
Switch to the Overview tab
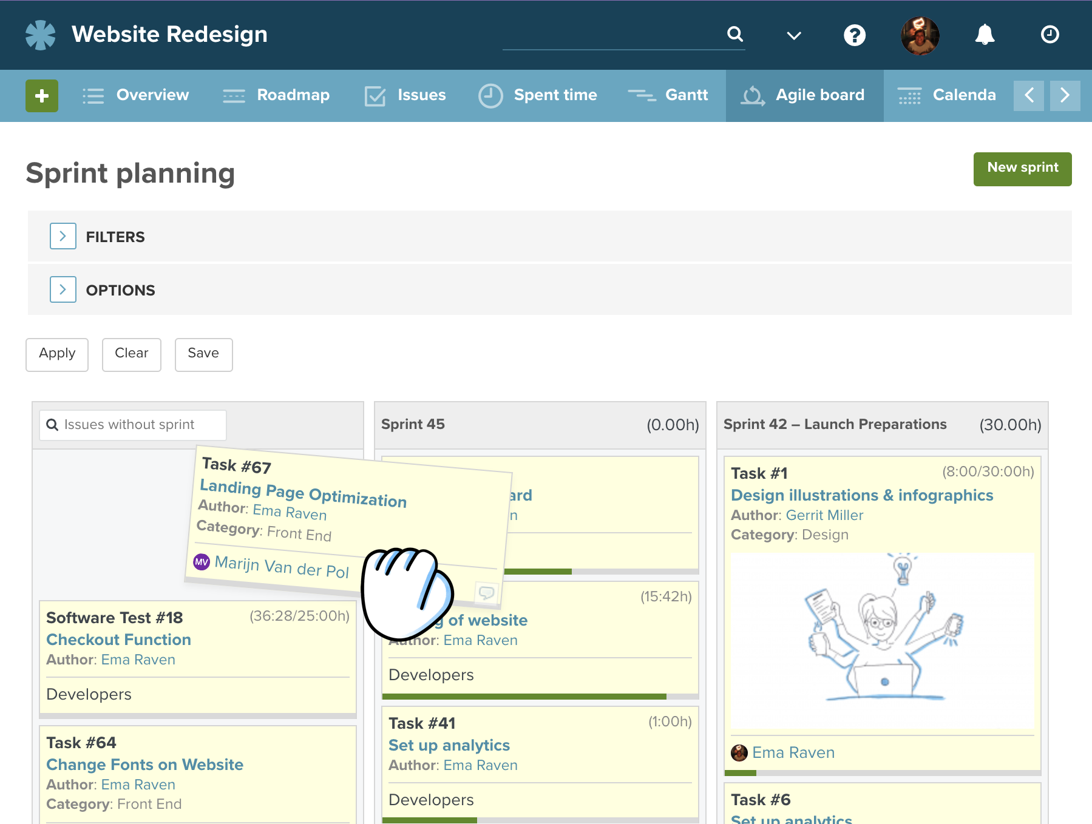(x=151, y=95)
